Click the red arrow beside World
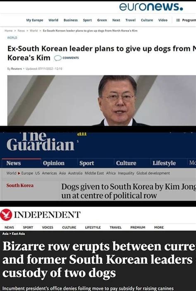 coord(19,173)
